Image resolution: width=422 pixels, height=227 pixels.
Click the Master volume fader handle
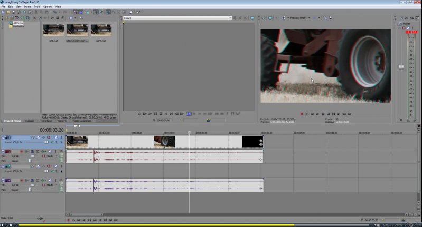(x=401, y=67)
